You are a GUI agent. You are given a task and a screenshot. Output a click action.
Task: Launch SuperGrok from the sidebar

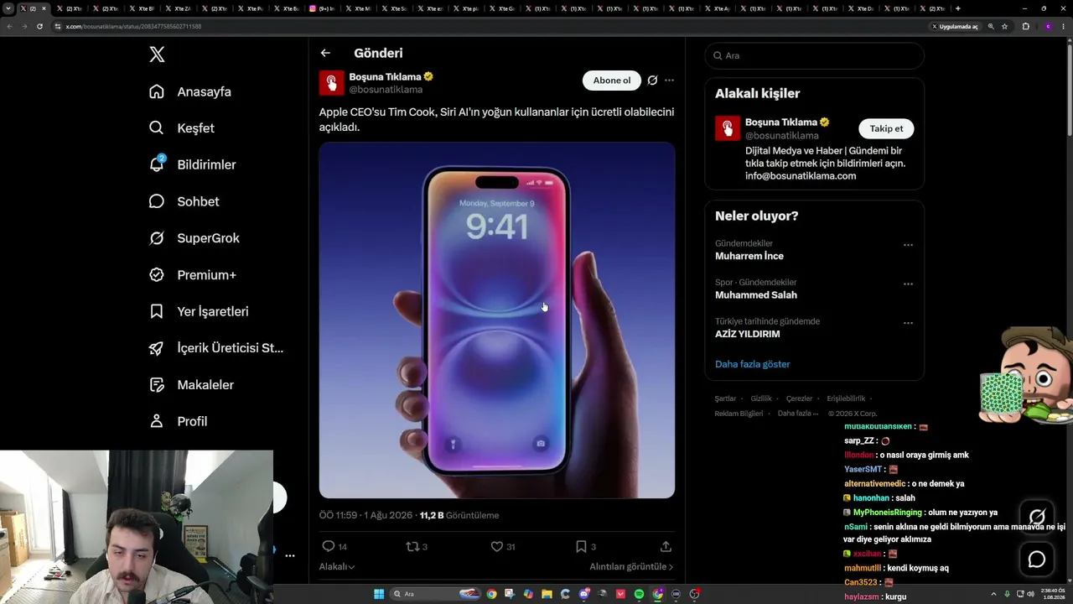[194, 238]
